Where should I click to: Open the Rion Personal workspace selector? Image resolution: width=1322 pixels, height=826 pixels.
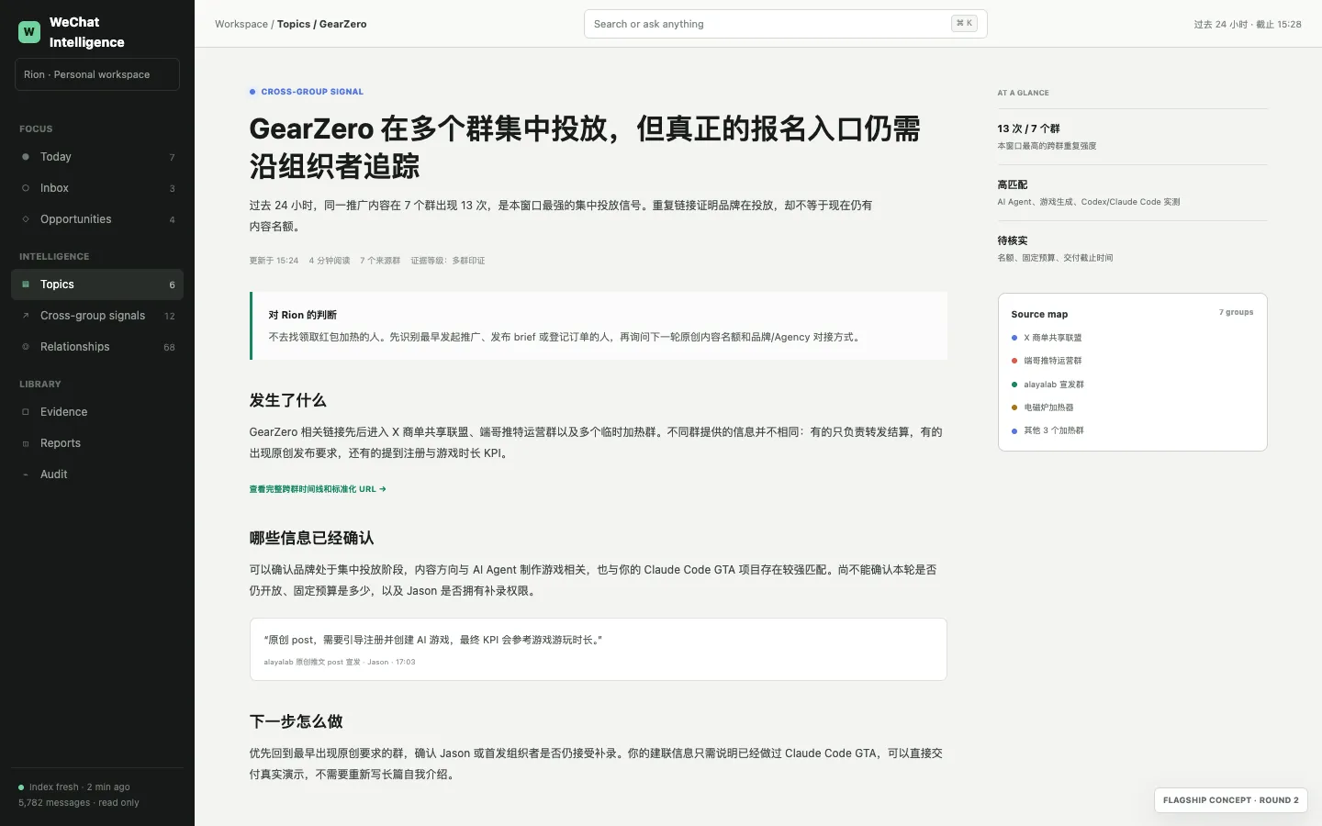(x=97, y=74)
